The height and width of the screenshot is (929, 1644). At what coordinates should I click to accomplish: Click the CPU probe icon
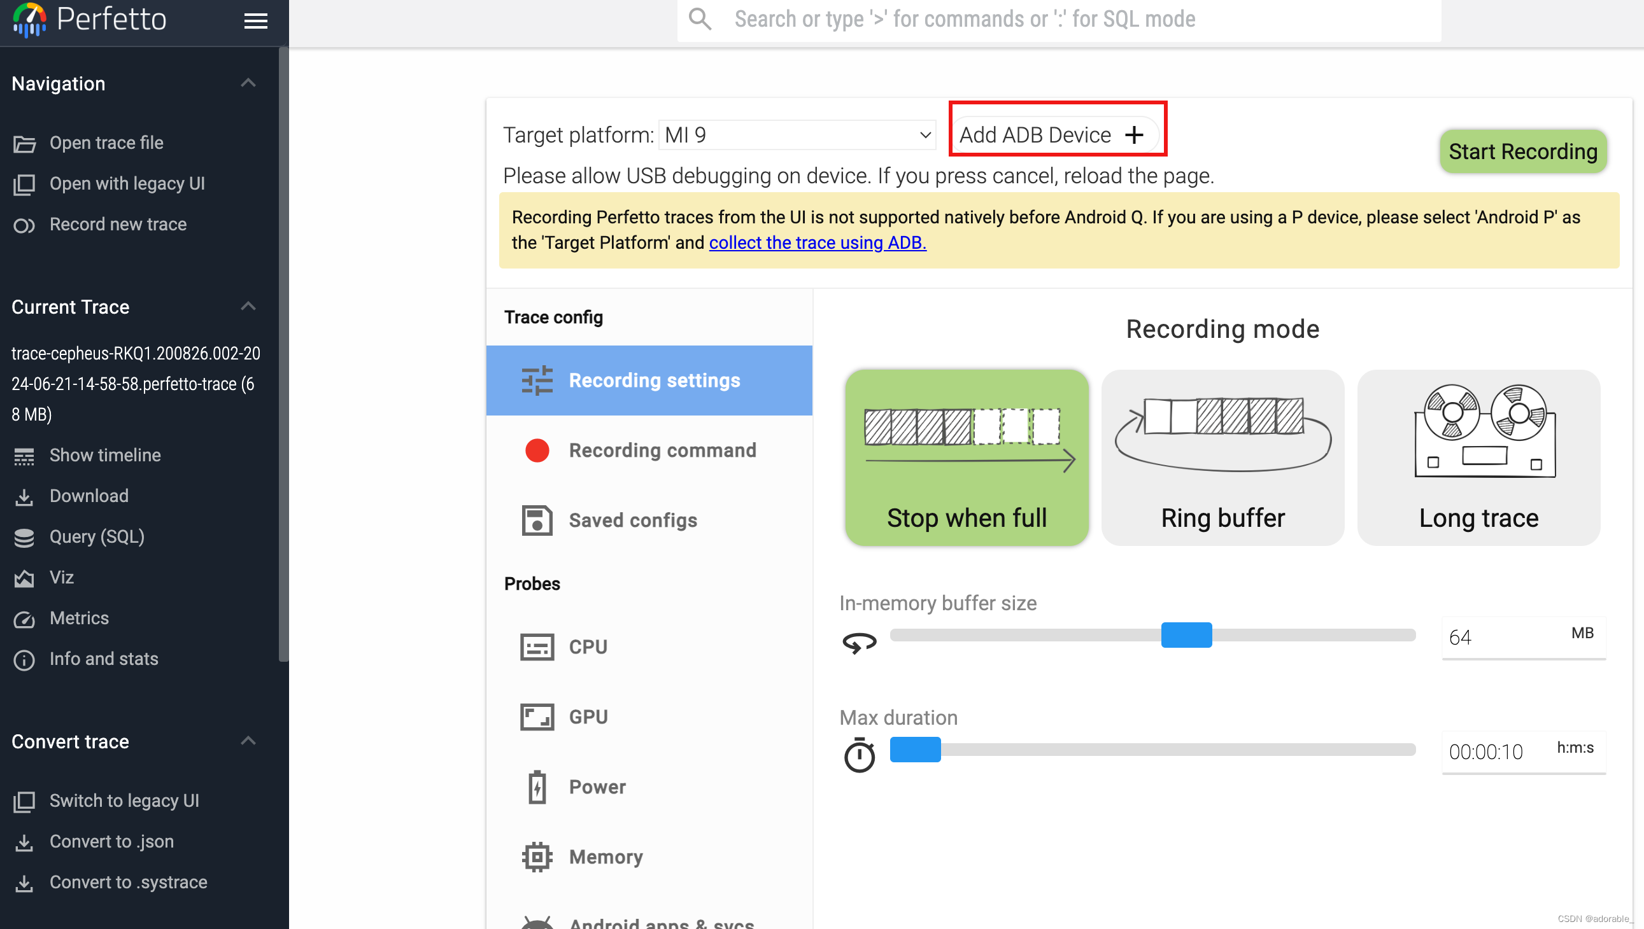pyautogui.click(x=536, y=647)
